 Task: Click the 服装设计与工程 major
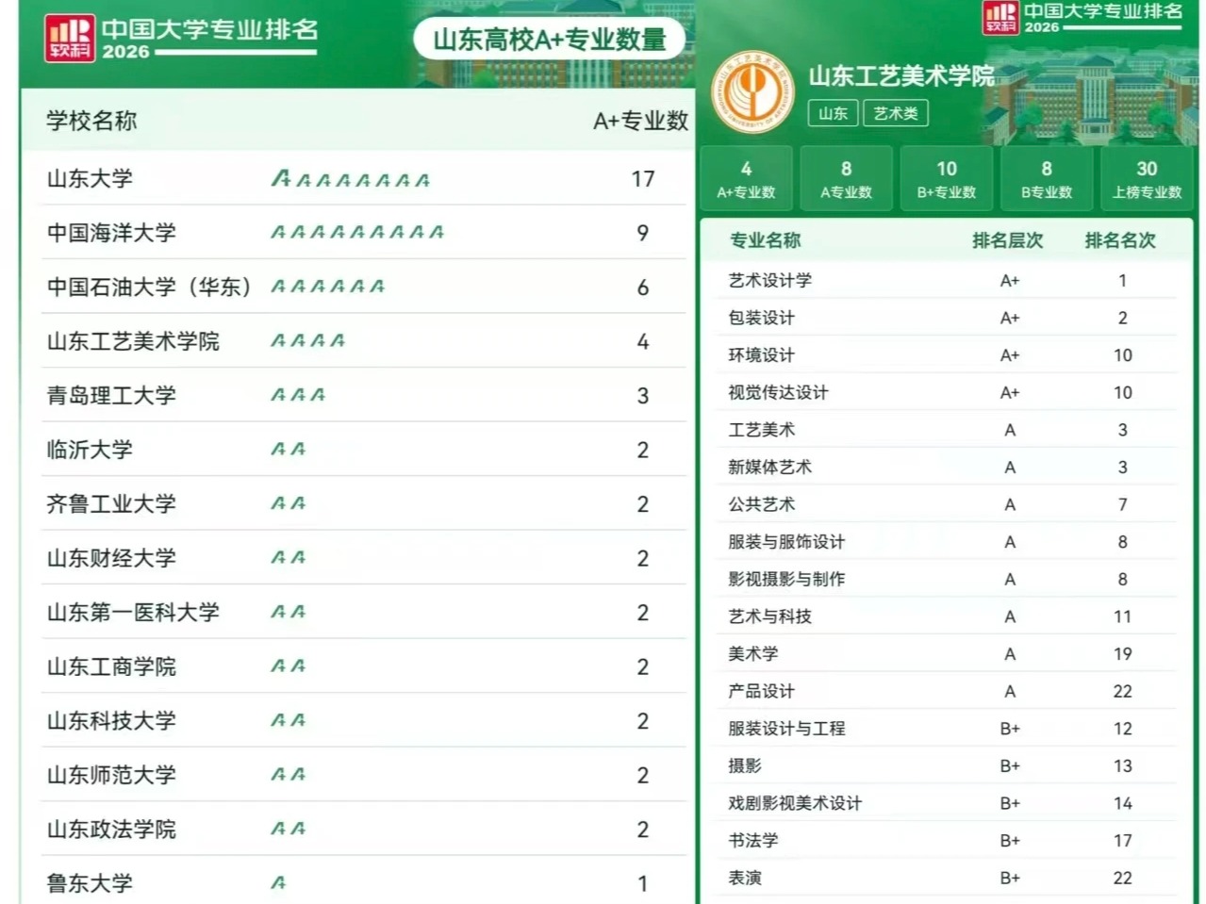coord(786,729)
